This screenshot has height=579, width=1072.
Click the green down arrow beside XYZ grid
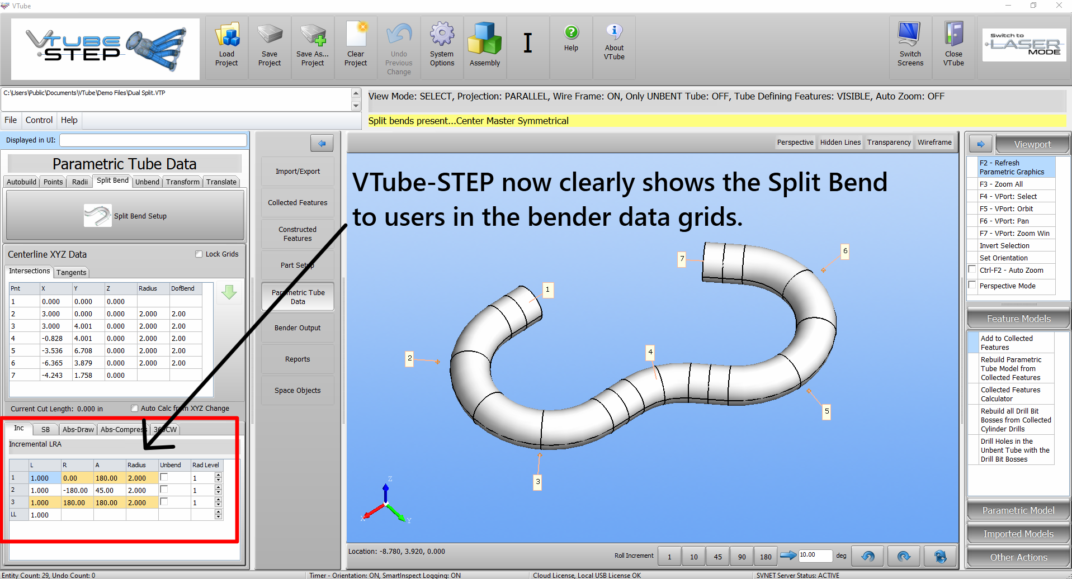point(229,292)
